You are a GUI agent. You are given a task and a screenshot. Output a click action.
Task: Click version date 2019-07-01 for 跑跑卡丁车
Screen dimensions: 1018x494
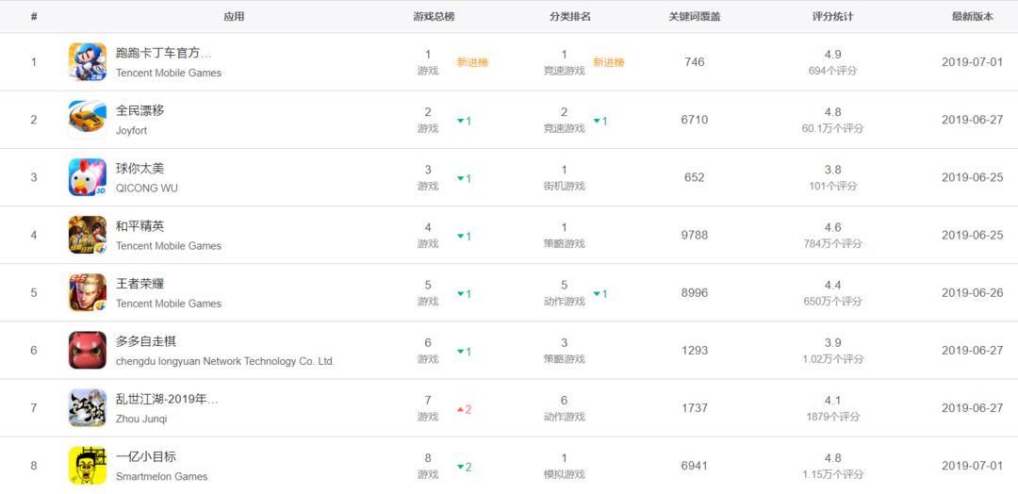pos(973,61)
